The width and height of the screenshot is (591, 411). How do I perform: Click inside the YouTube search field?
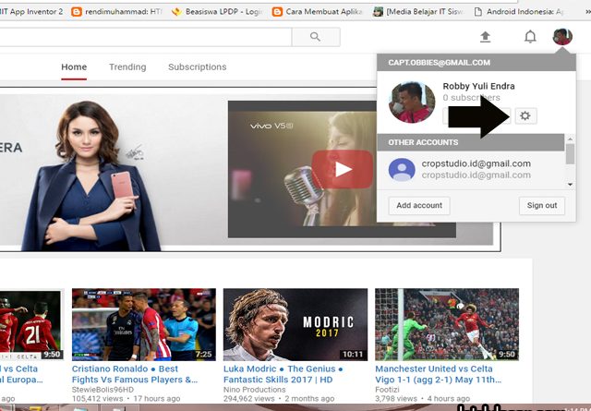click(145, 37)
